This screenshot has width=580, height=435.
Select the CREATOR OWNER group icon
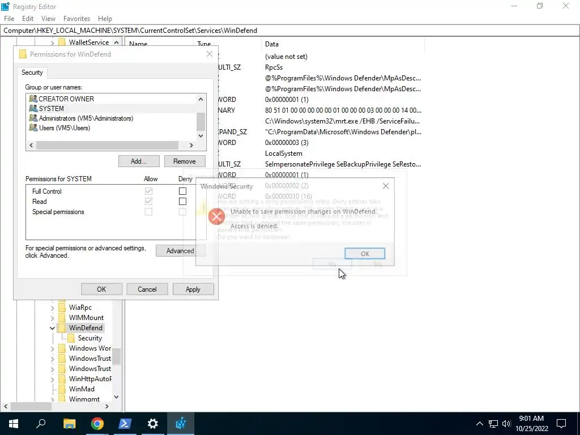tap(33, 99)
